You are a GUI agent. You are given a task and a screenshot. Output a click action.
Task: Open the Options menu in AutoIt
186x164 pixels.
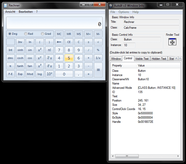[124, 12]
